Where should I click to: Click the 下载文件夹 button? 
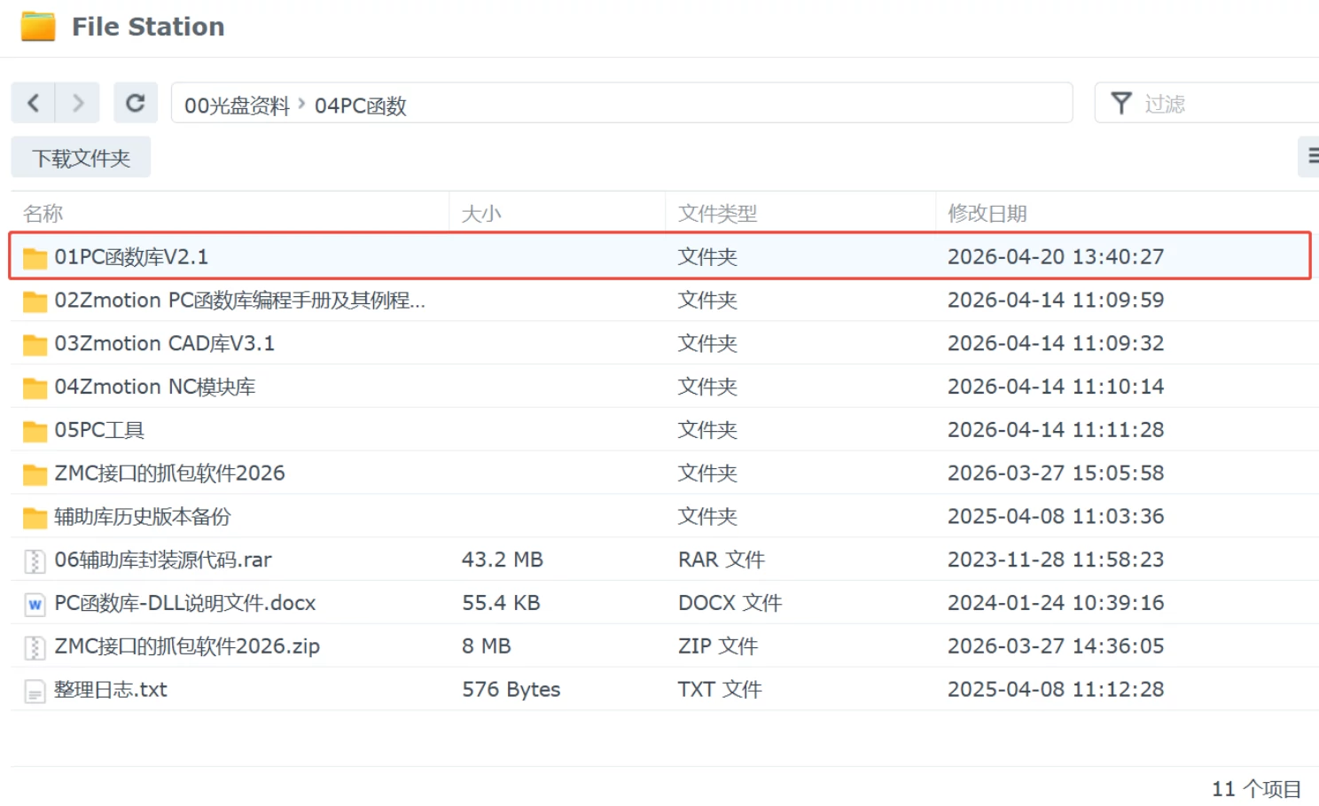81,158
